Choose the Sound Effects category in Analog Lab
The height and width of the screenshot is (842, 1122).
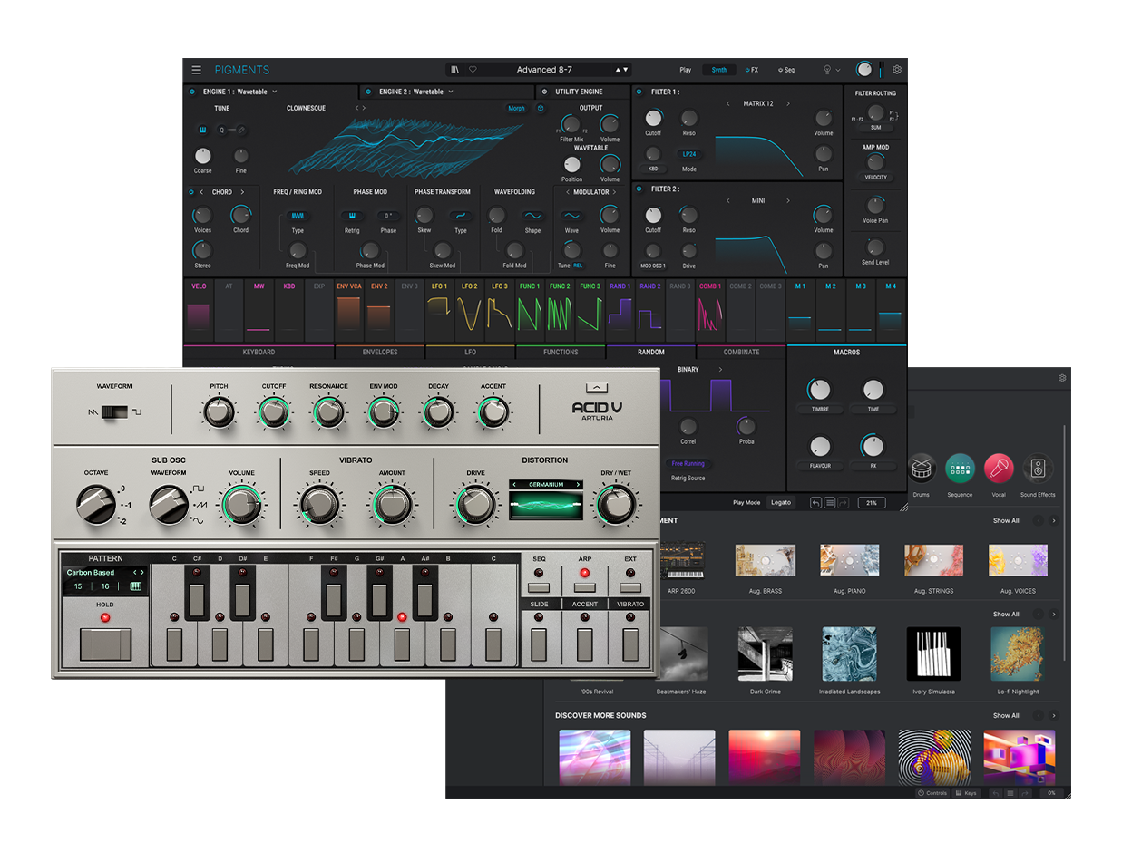click(1038, 468)
